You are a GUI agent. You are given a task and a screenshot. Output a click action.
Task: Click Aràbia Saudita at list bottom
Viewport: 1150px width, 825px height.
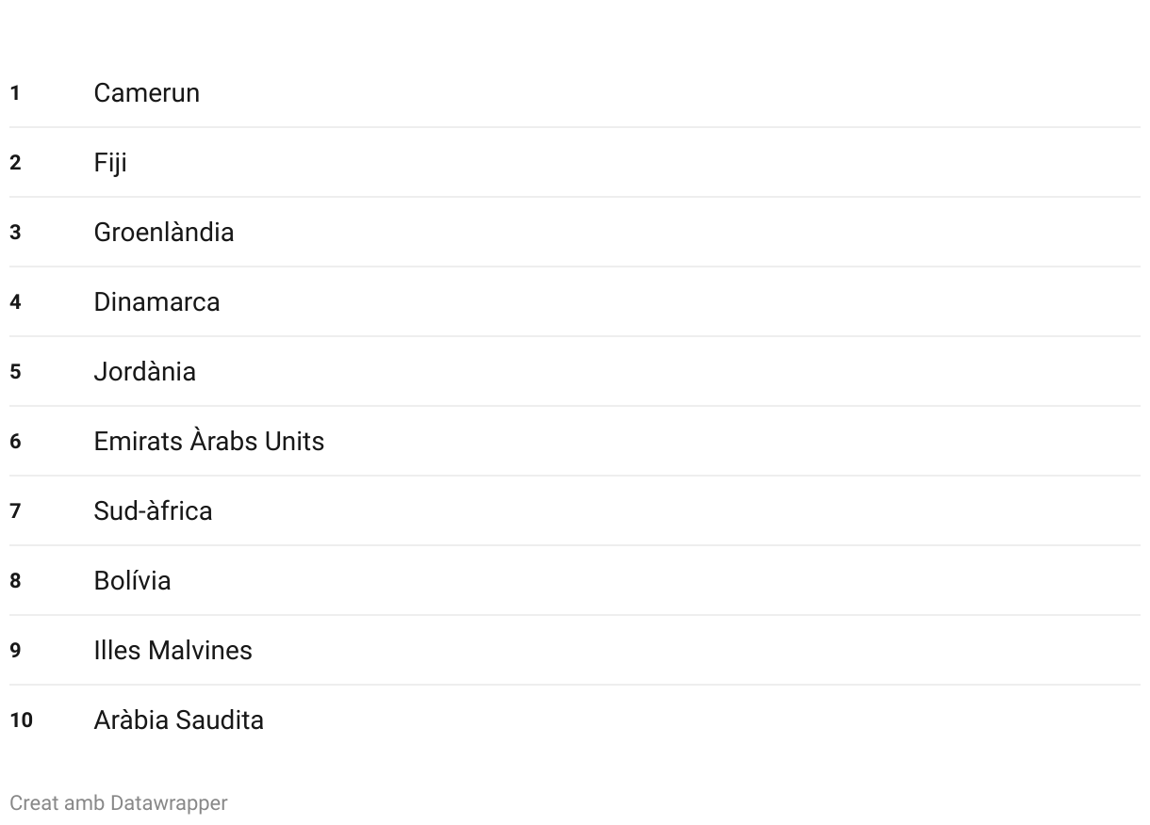pyautogui.click(x=178, y=720)
